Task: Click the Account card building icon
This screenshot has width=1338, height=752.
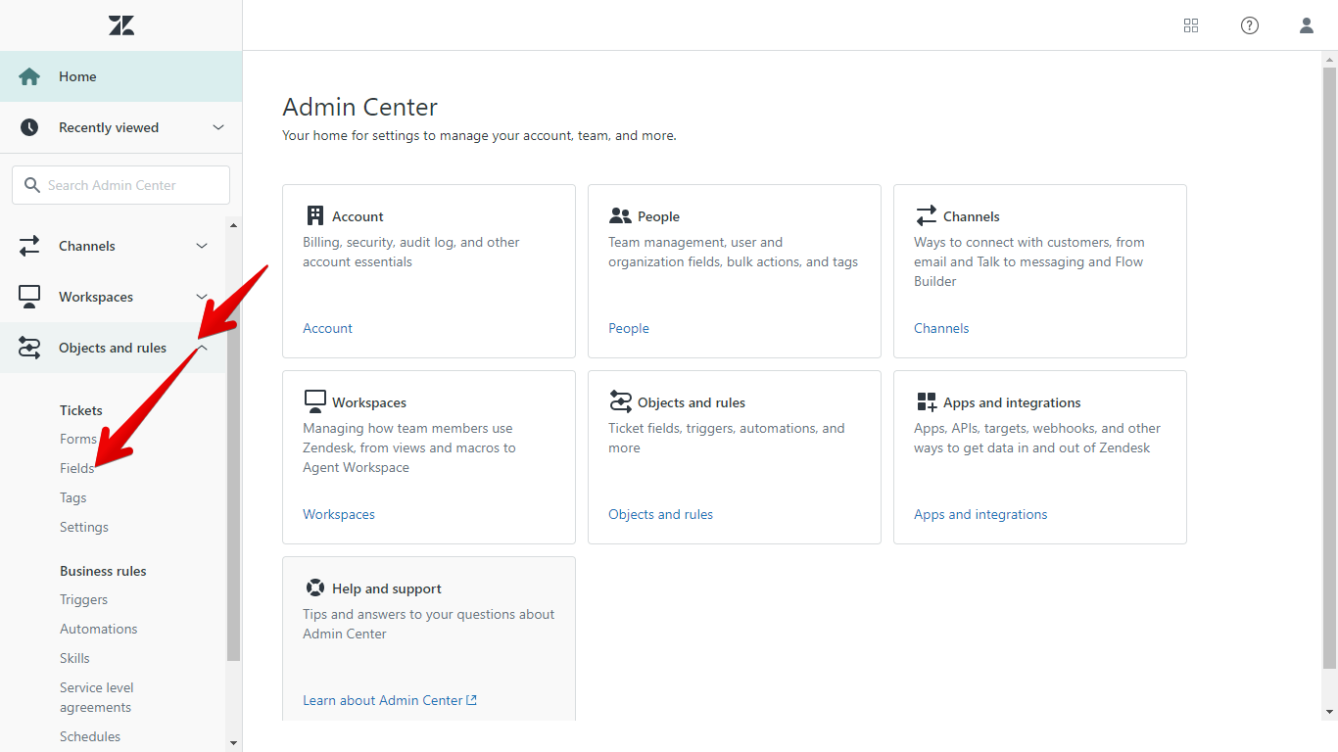Action: point(314,215)
